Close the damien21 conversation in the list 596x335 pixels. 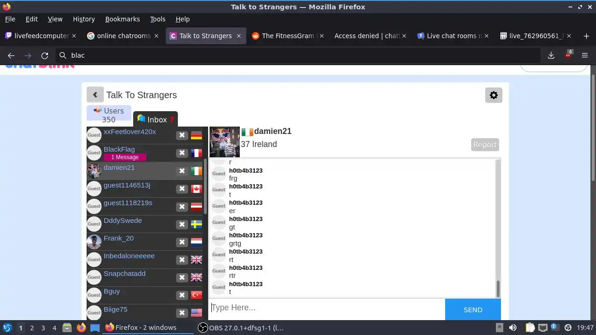182,171
